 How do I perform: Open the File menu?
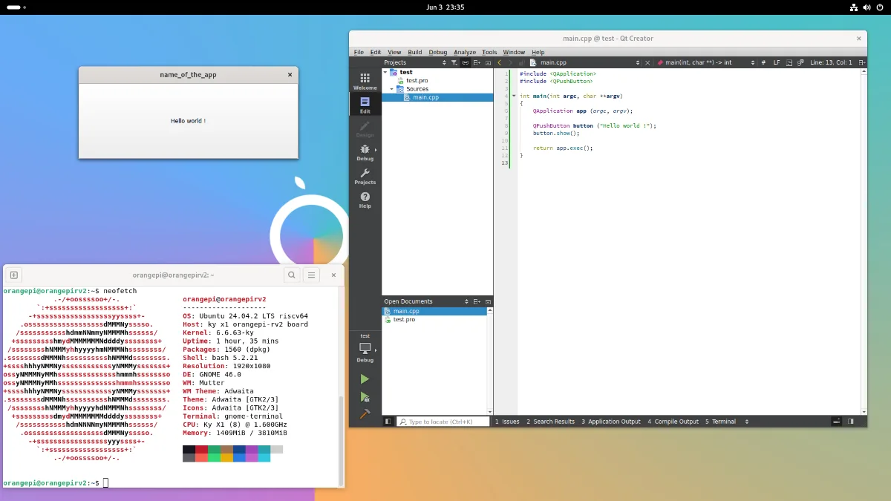pyautogui.click(x=359, y=52)
